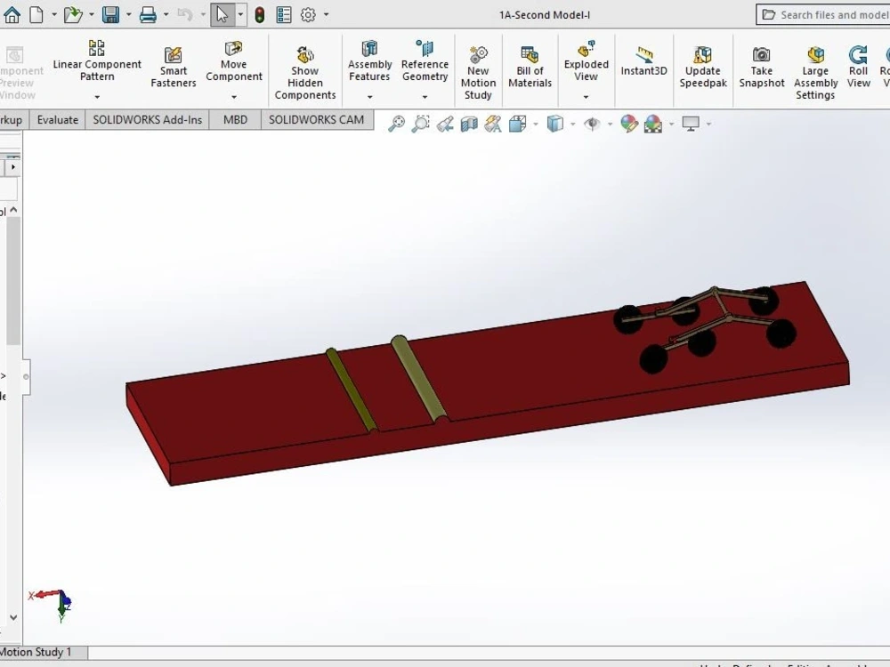Click Show Hidden Components
Viewport: 890px width, 667px height.
click(x=304, y=73)
